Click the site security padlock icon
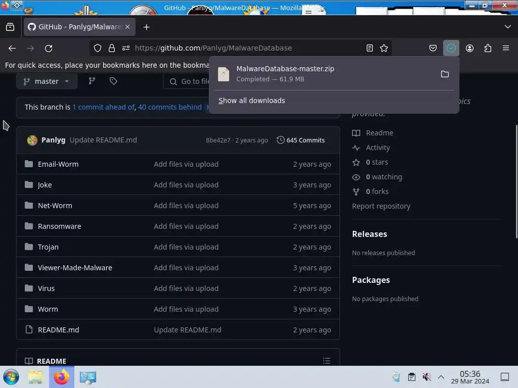518x388 pixels. [112, 48]
